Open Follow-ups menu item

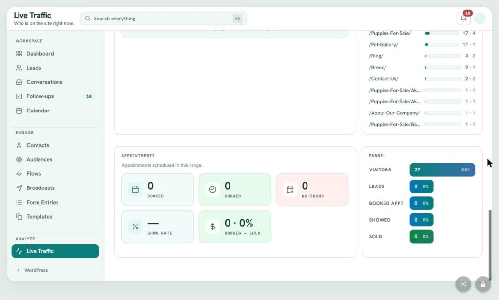pyautogui.click(x=56, y=96)
